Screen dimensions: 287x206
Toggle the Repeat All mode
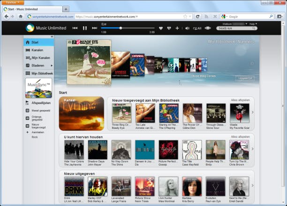point(197,28)
